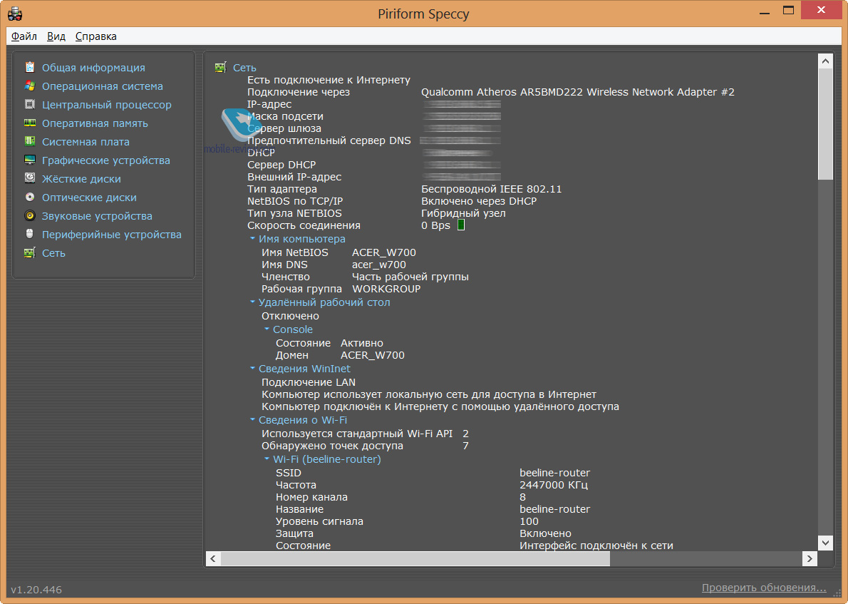Click the monitor icon beside Графические устройства
The width and height of the screenshot is (848, 604).
click(30, 160)
